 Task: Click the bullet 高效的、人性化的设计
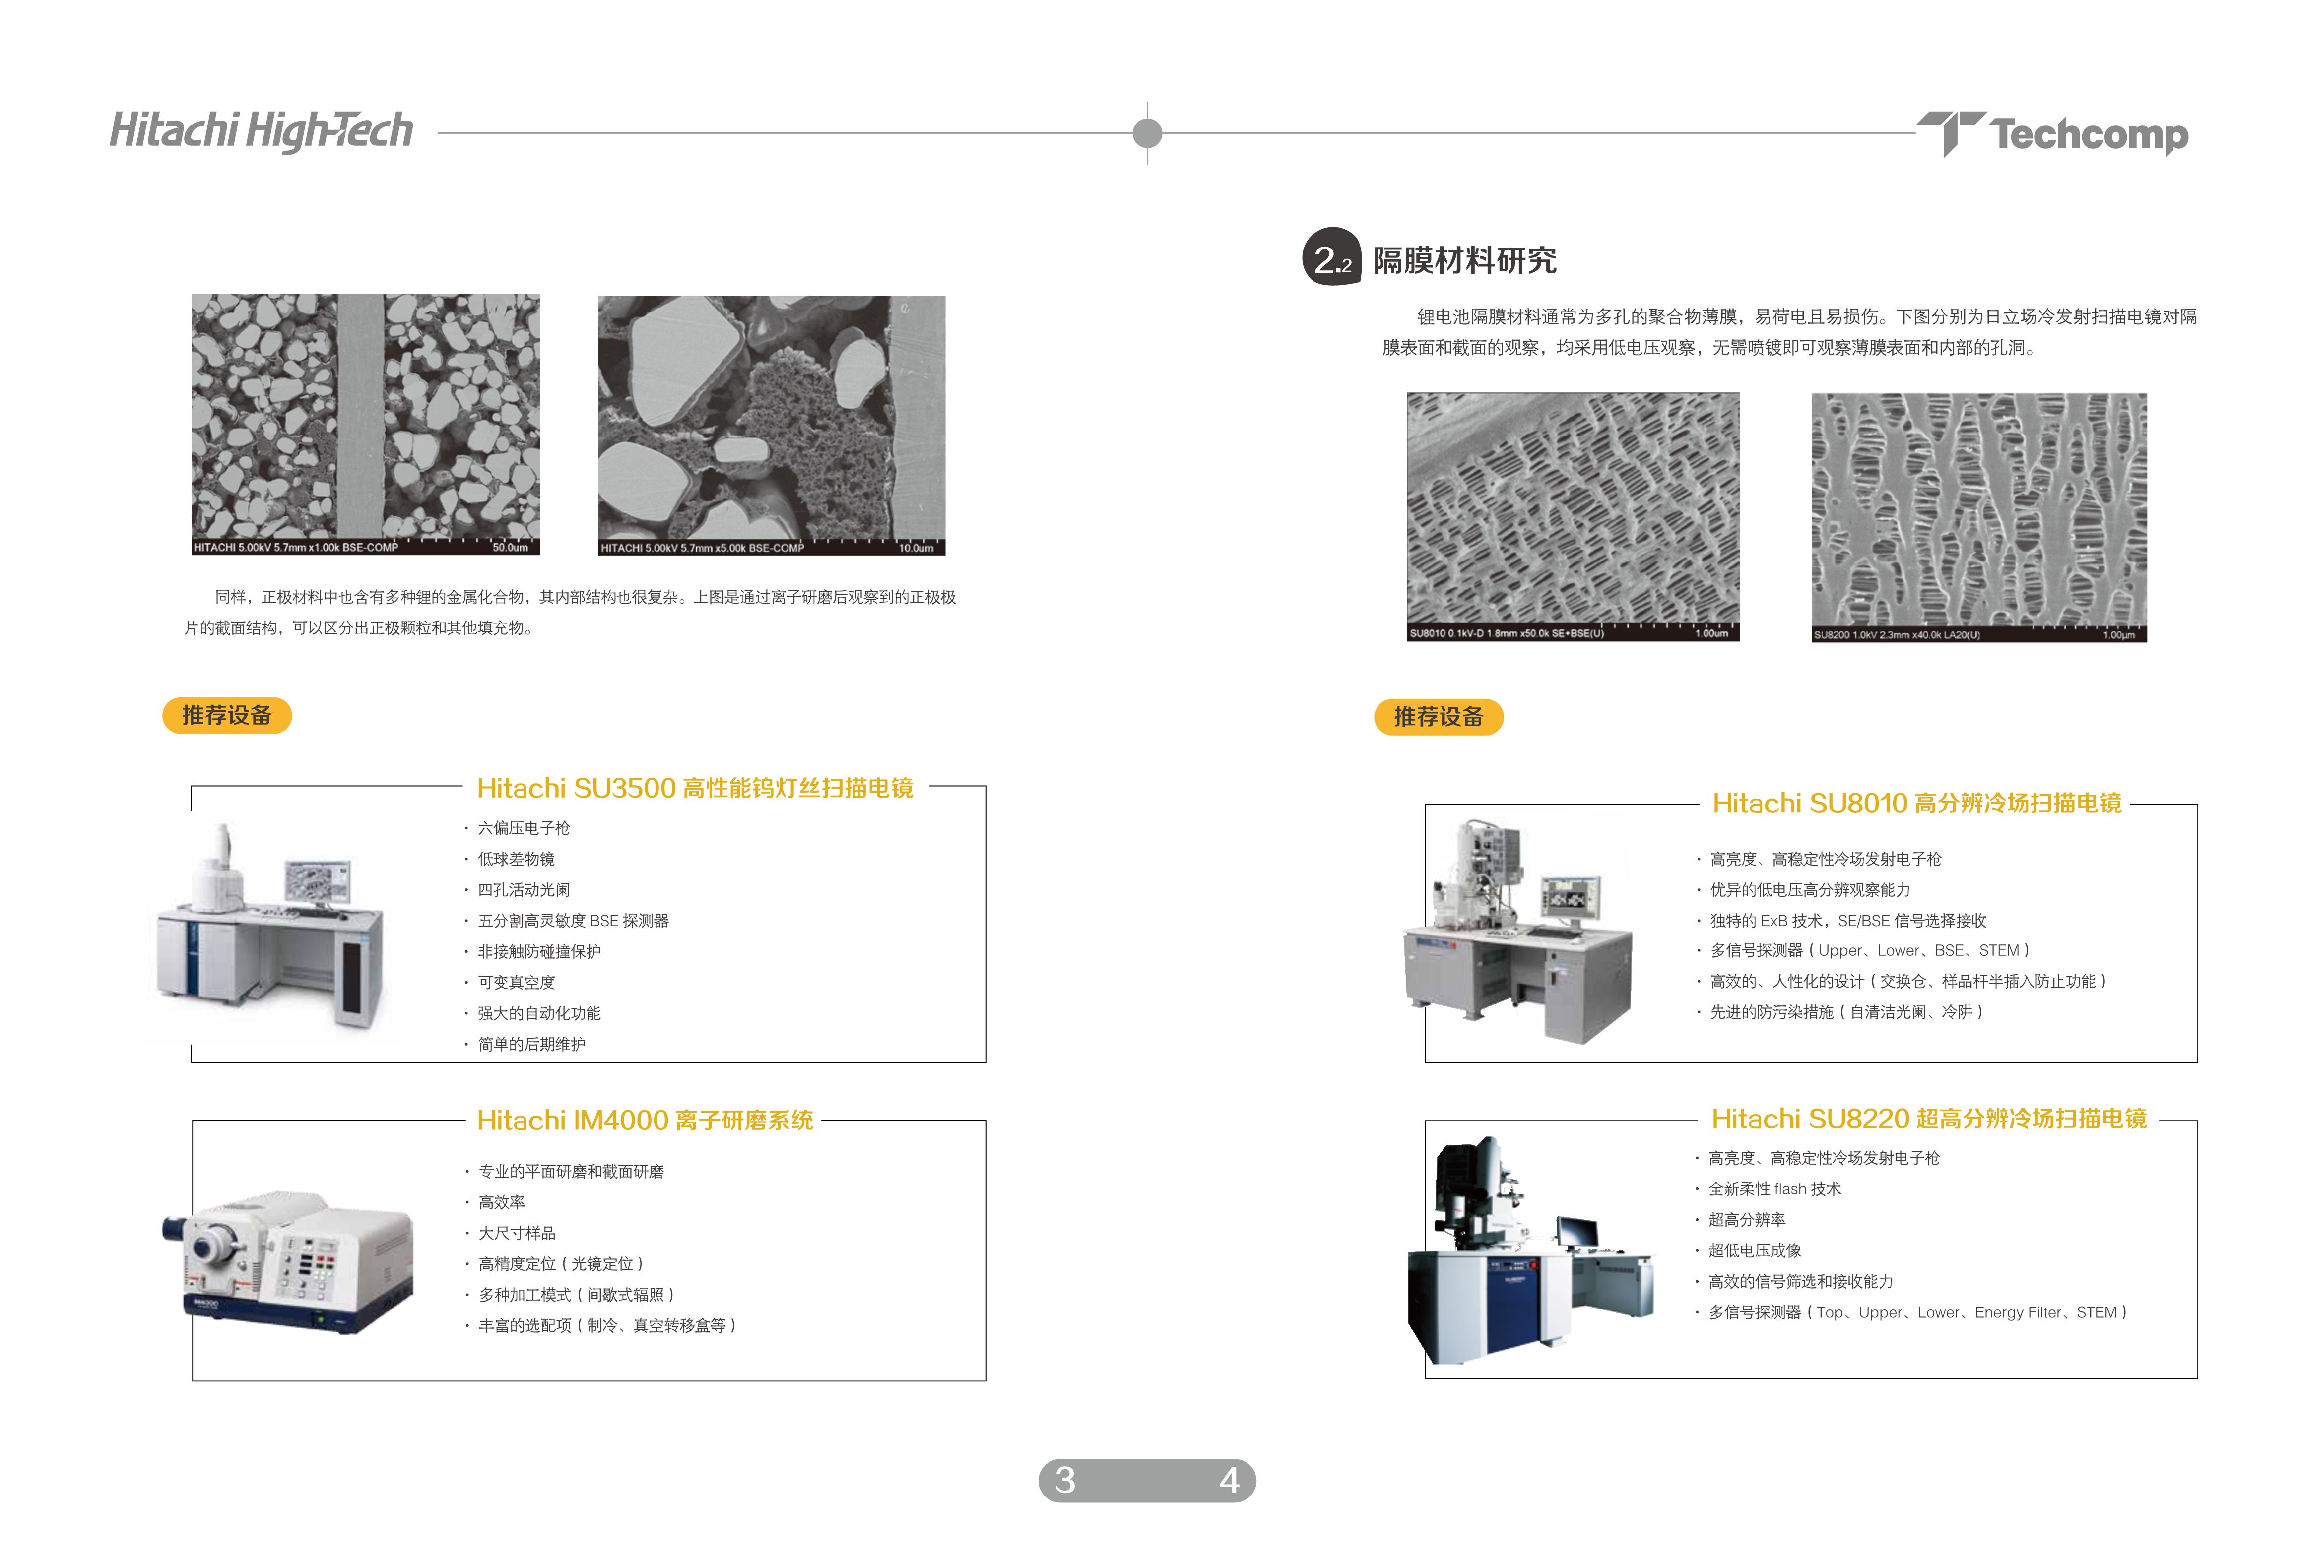click(1902, 981)
